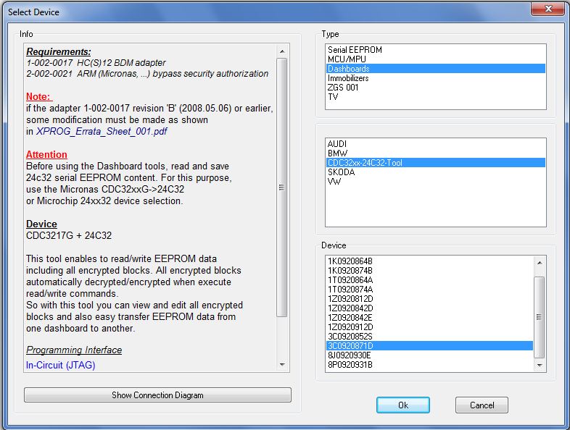Click Device list scroll up arrow
Image resolution: width=570 pixels, height=430 pixels.
point(540,262)
